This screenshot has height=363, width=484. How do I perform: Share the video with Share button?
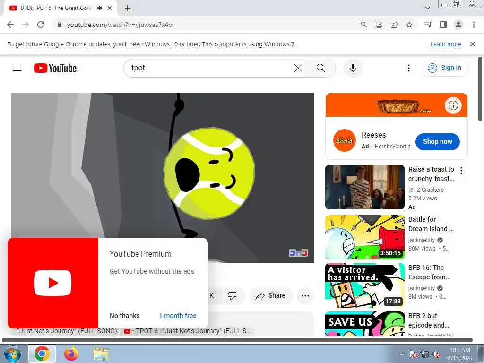271,296
